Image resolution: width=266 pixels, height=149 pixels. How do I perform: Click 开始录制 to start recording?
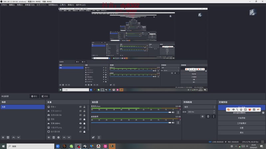241,118
